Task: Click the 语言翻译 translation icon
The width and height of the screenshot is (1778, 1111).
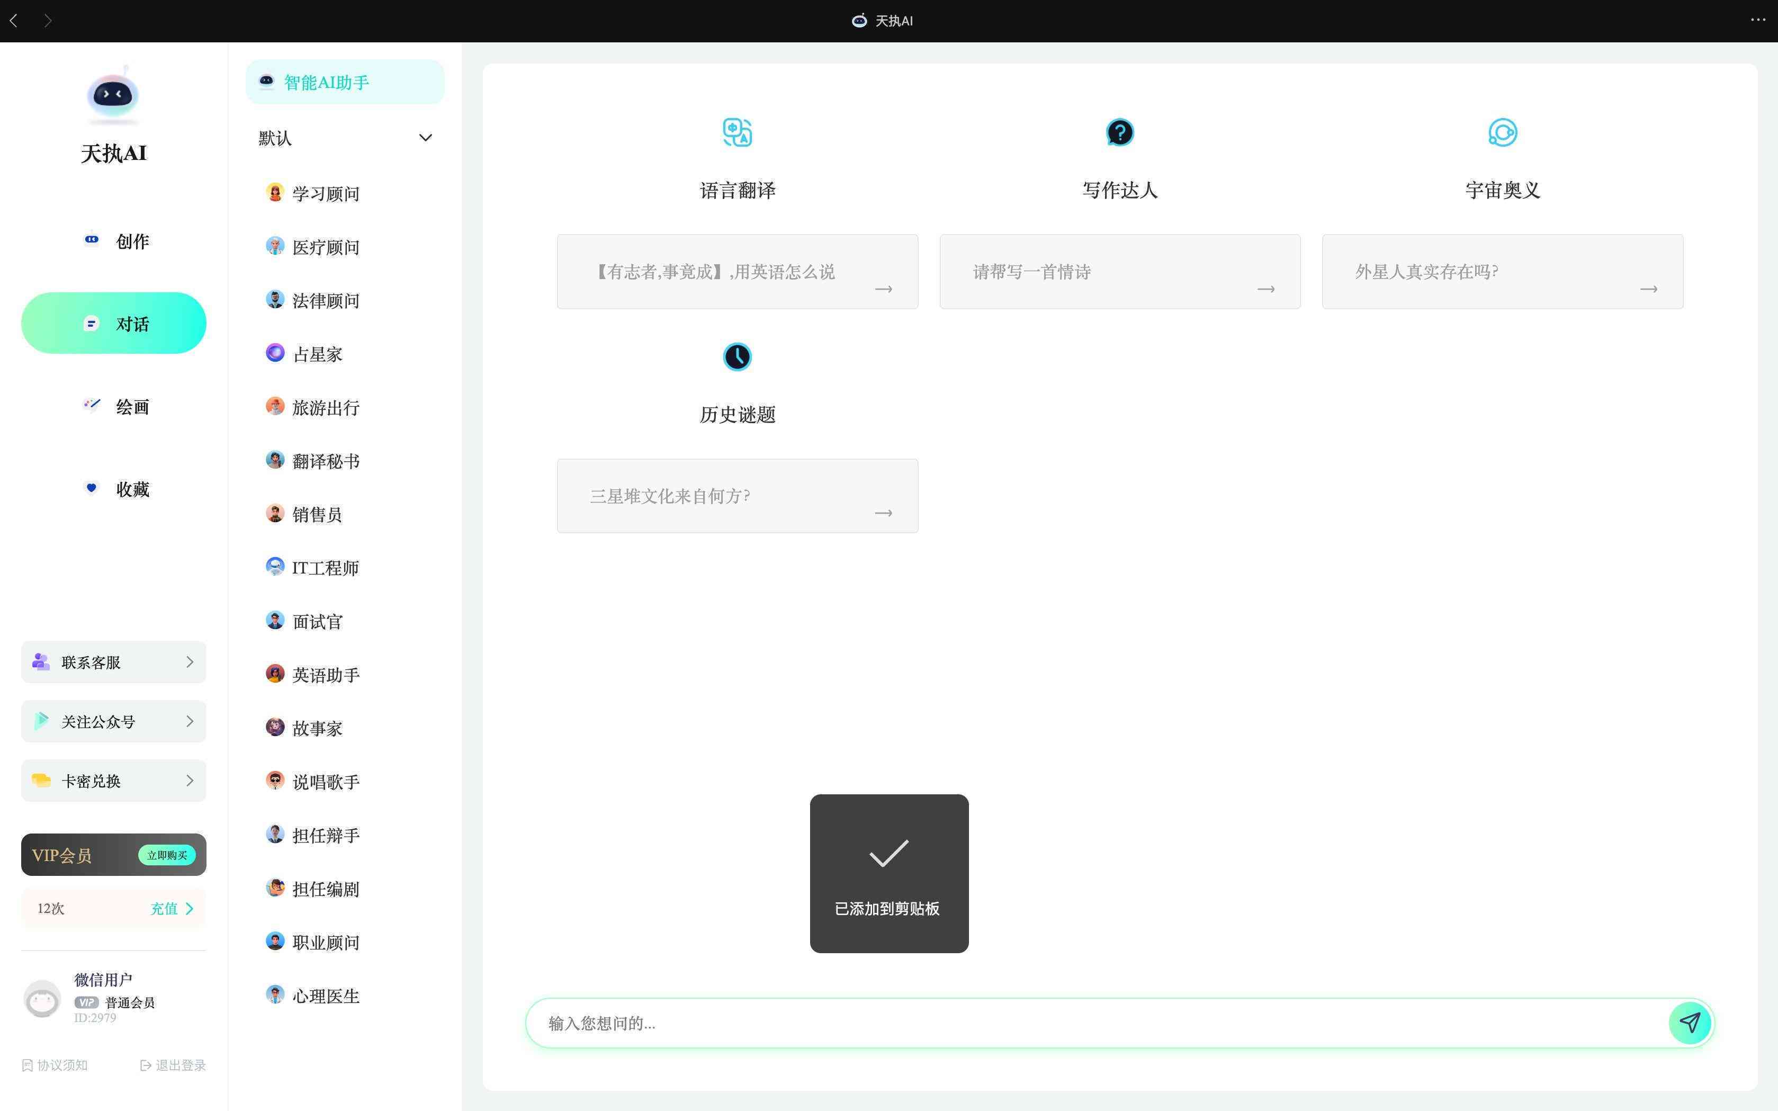Action: (x=738, y=132)
